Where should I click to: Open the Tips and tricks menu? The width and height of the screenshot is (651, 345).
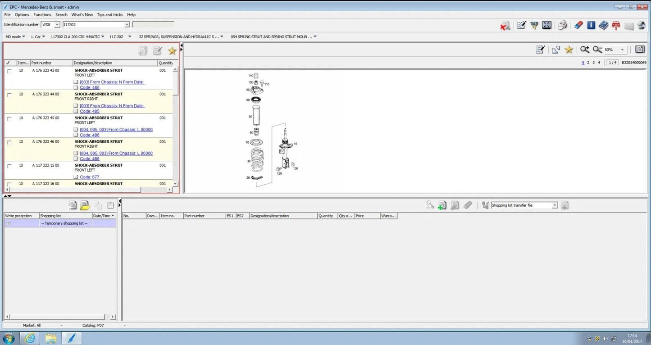(x=109, y=15)
